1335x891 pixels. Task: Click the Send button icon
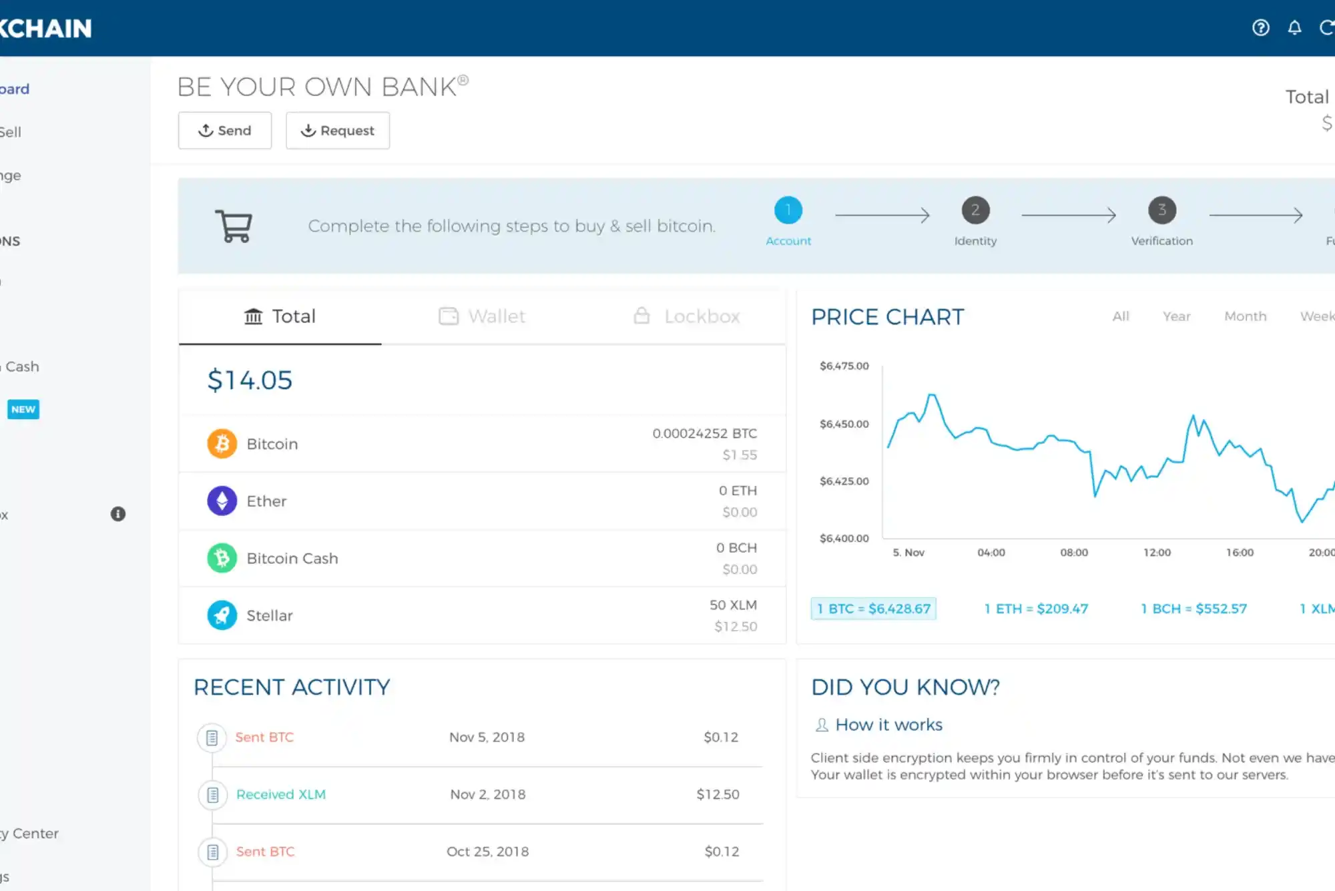tap(206, 130)
